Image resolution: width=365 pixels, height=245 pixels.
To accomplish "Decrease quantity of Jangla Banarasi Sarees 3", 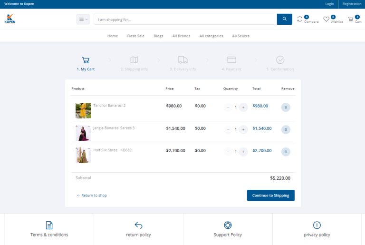I will (x=228, y=129).
